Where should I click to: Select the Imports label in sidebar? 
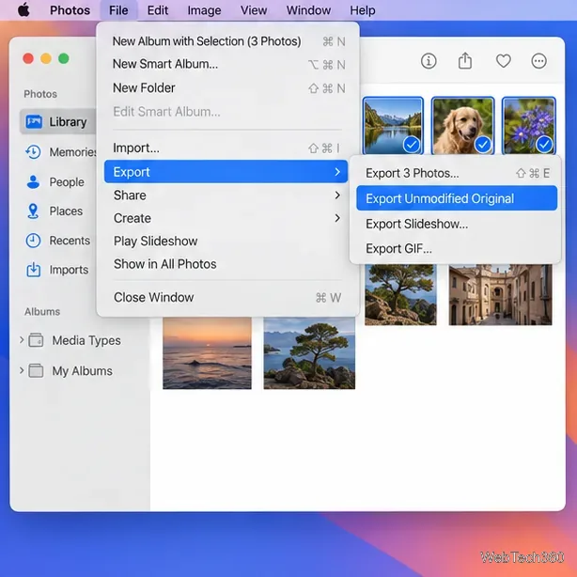69,270
